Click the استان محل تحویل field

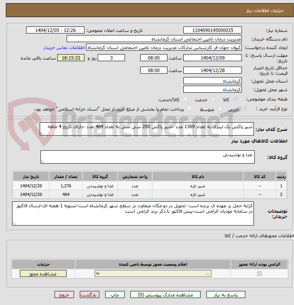[x=213, y=81]
